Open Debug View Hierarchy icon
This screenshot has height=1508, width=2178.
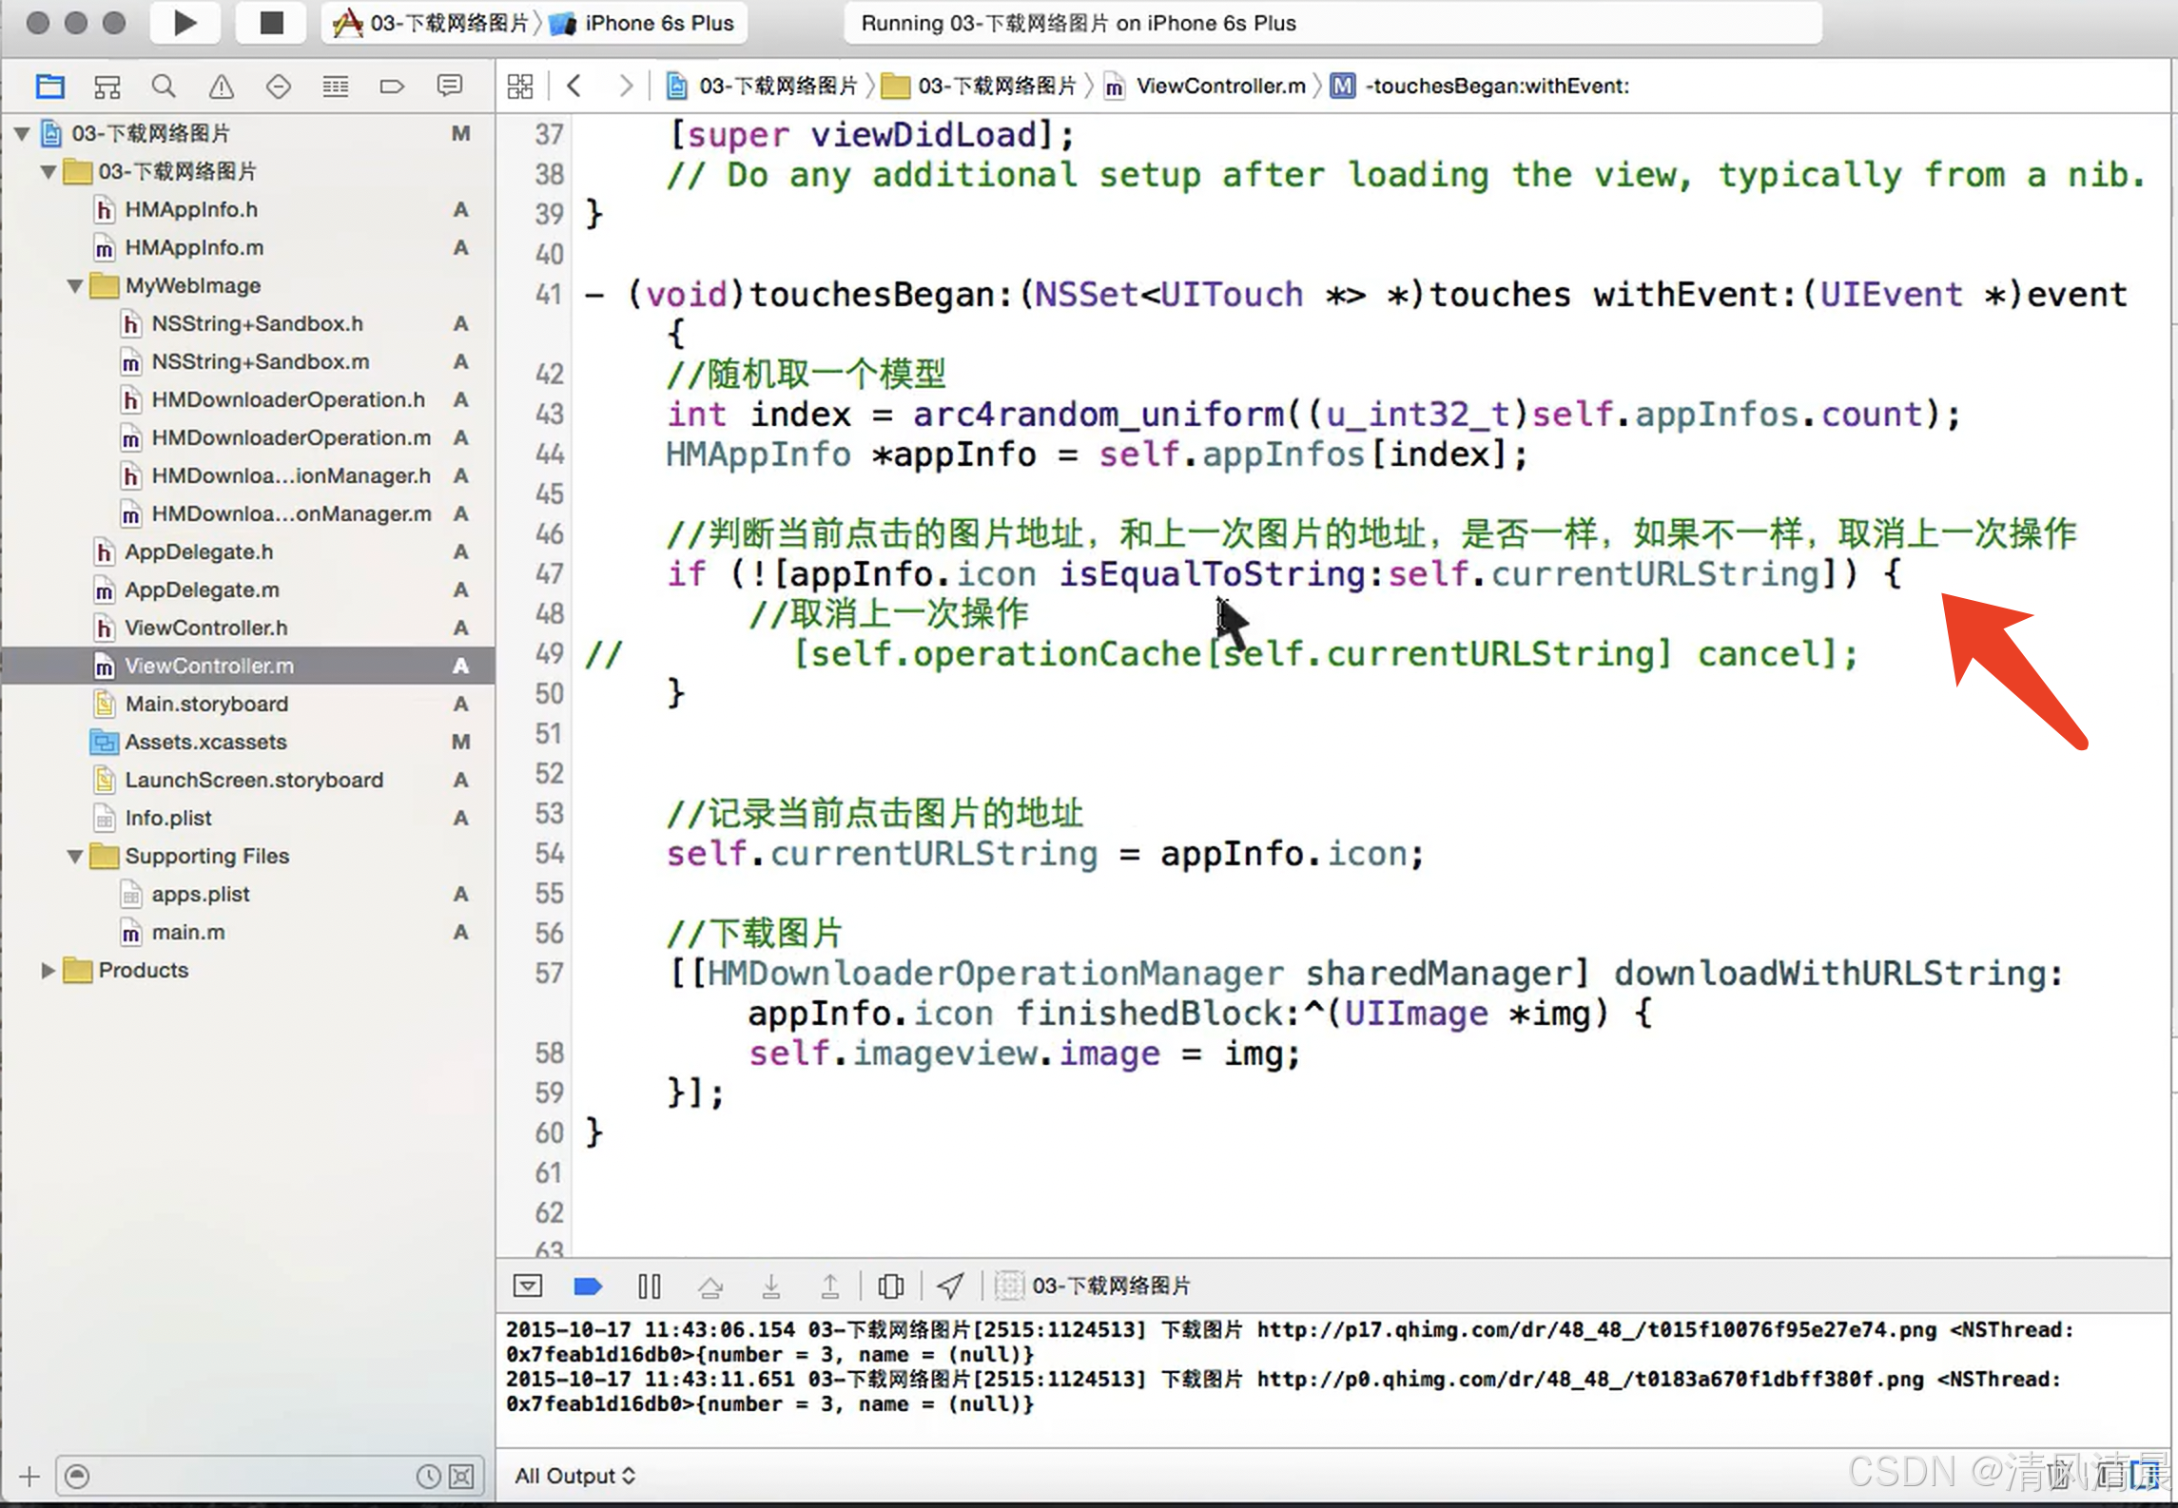coord(890,1286)
